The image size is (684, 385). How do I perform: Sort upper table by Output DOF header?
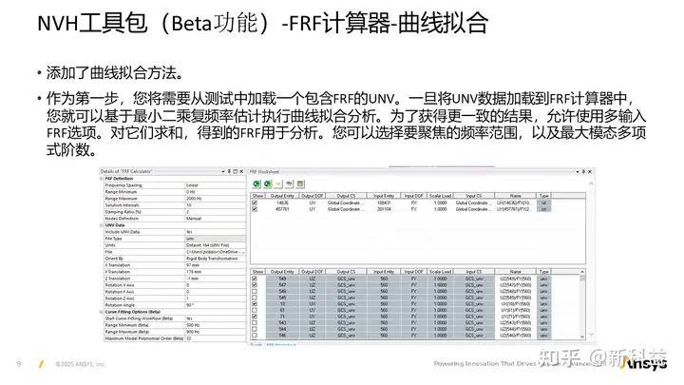(x=312, y=196)
